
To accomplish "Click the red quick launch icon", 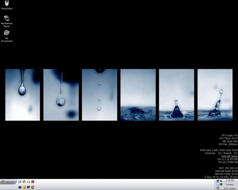I will [33, 181].
